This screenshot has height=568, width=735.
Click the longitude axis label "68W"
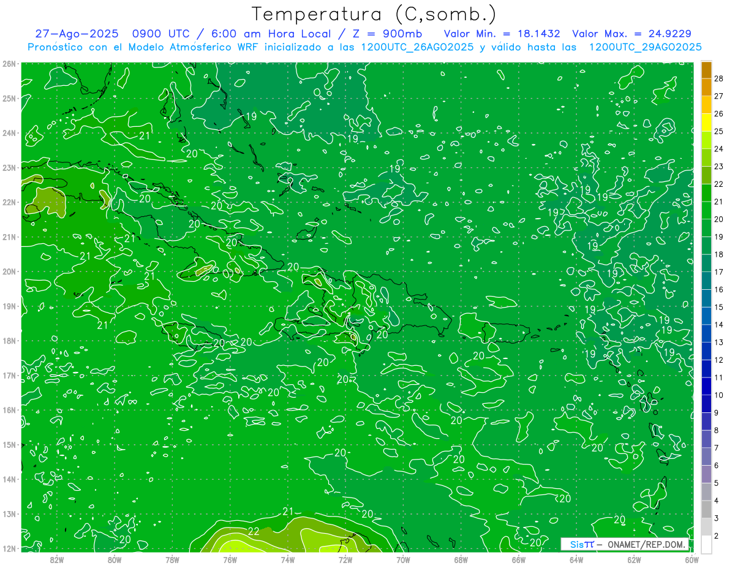click(x=461, y=559)
